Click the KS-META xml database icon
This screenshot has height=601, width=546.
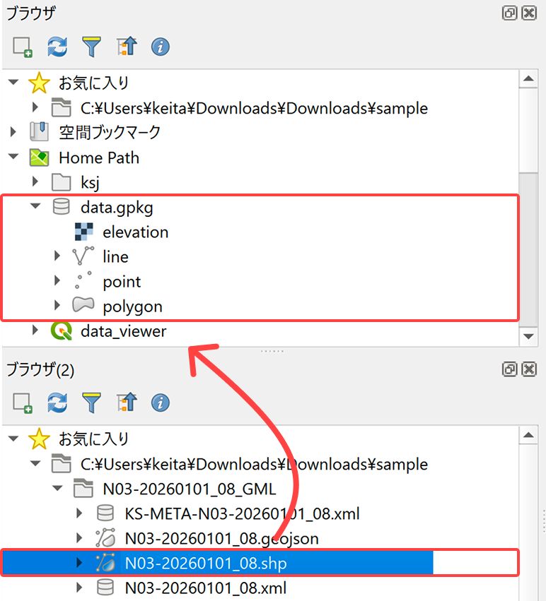pos(105,513)
